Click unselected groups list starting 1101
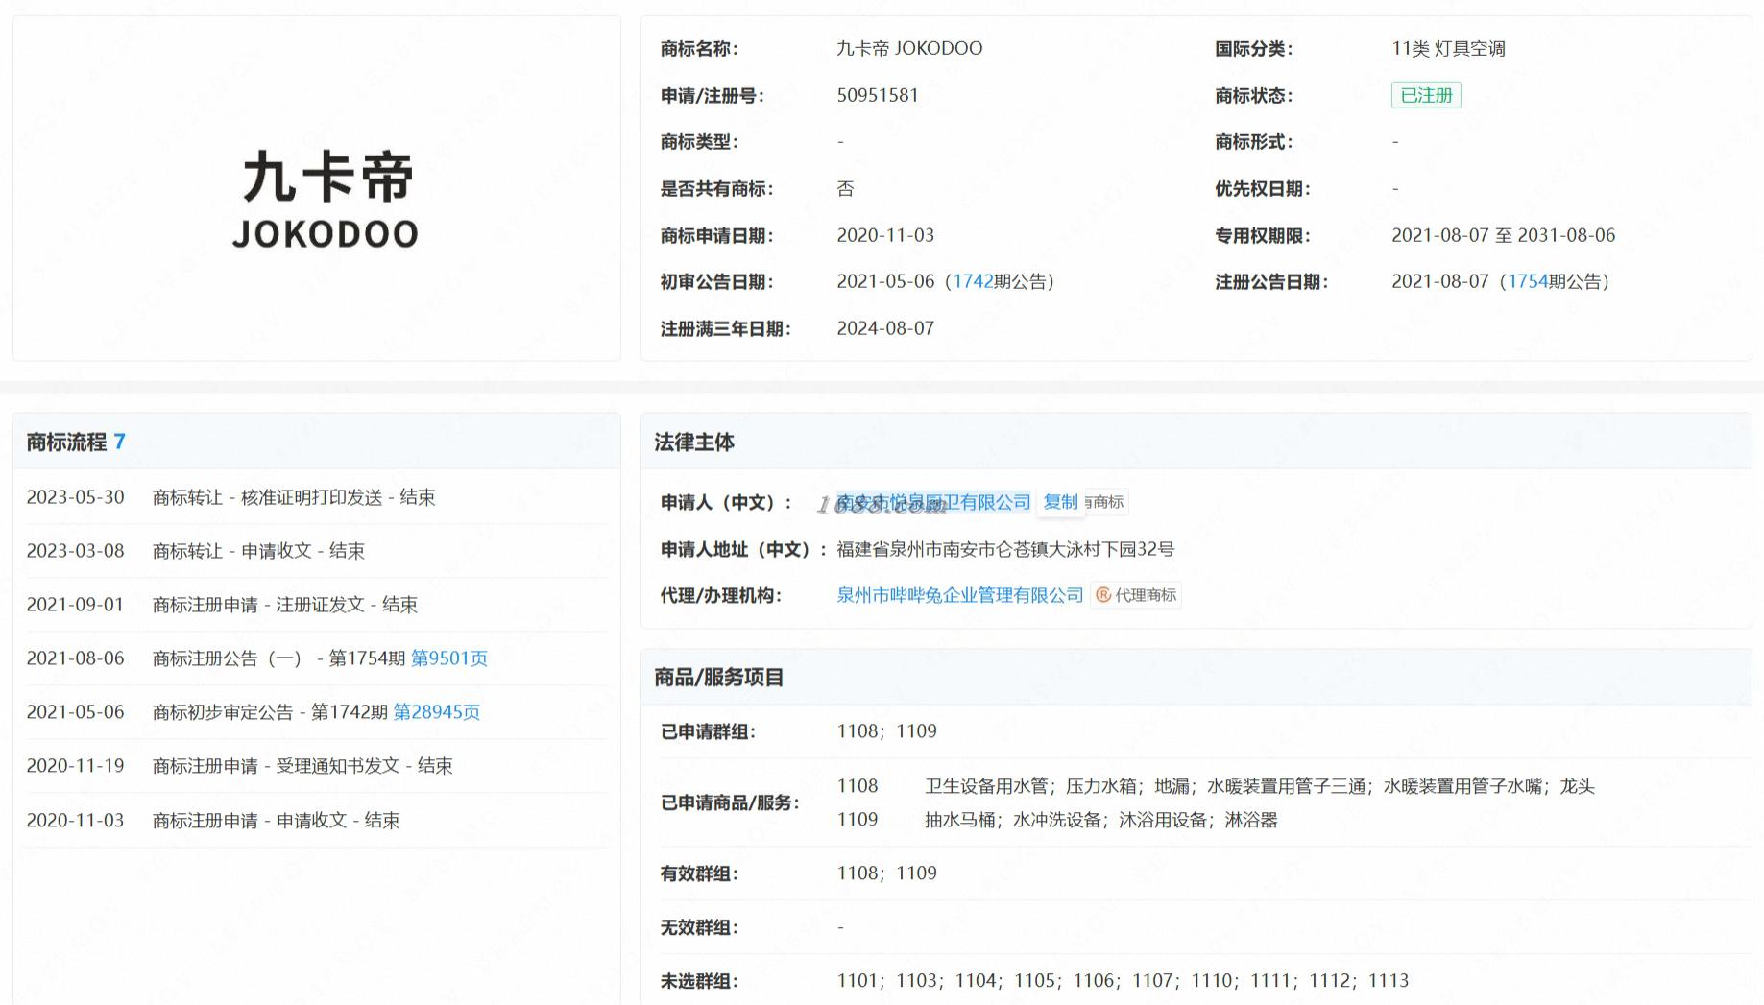The height and width of the screenshot is (1005, 1764). [1123, 981]
